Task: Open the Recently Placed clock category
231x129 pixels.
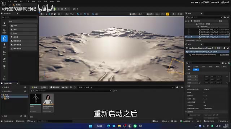Action: [4, 31]
